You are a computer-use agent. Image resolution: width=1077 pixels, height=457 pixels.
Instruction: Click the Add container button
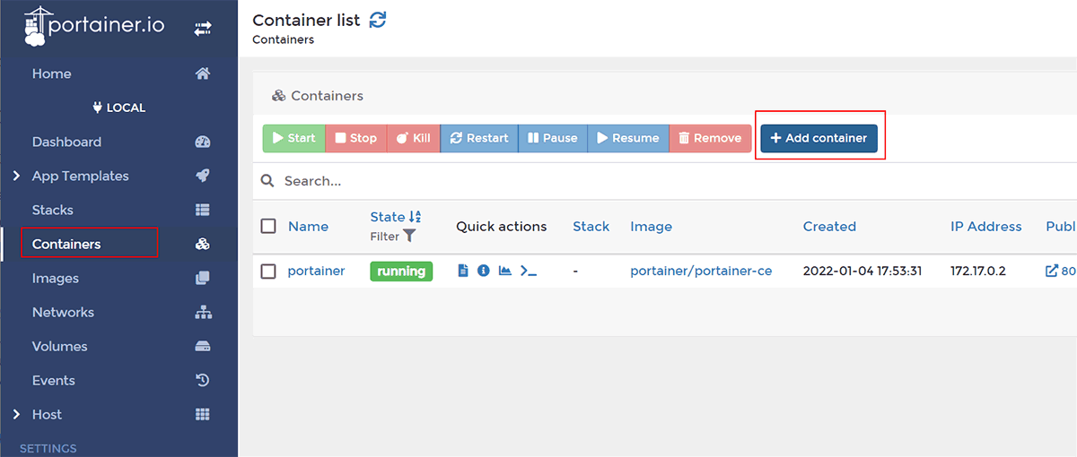tap(819, 138)
